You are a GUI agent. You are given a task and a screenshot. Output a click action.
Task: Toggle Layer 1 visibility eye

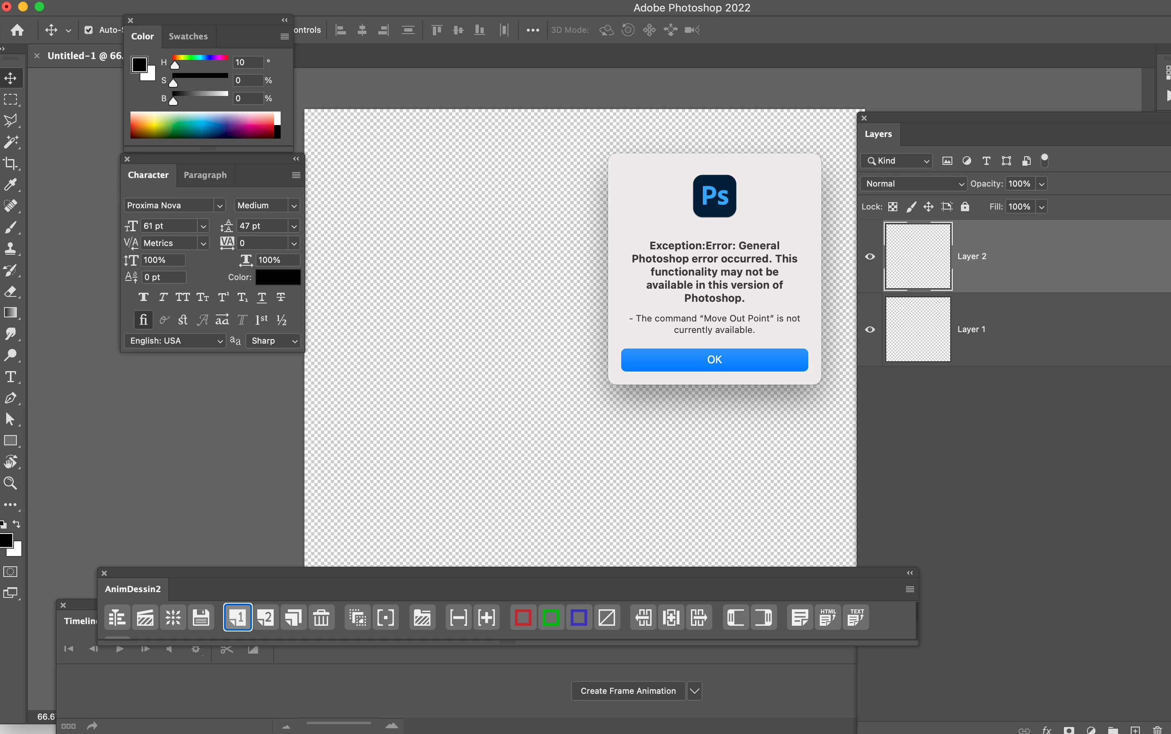[x=870, y=330]
